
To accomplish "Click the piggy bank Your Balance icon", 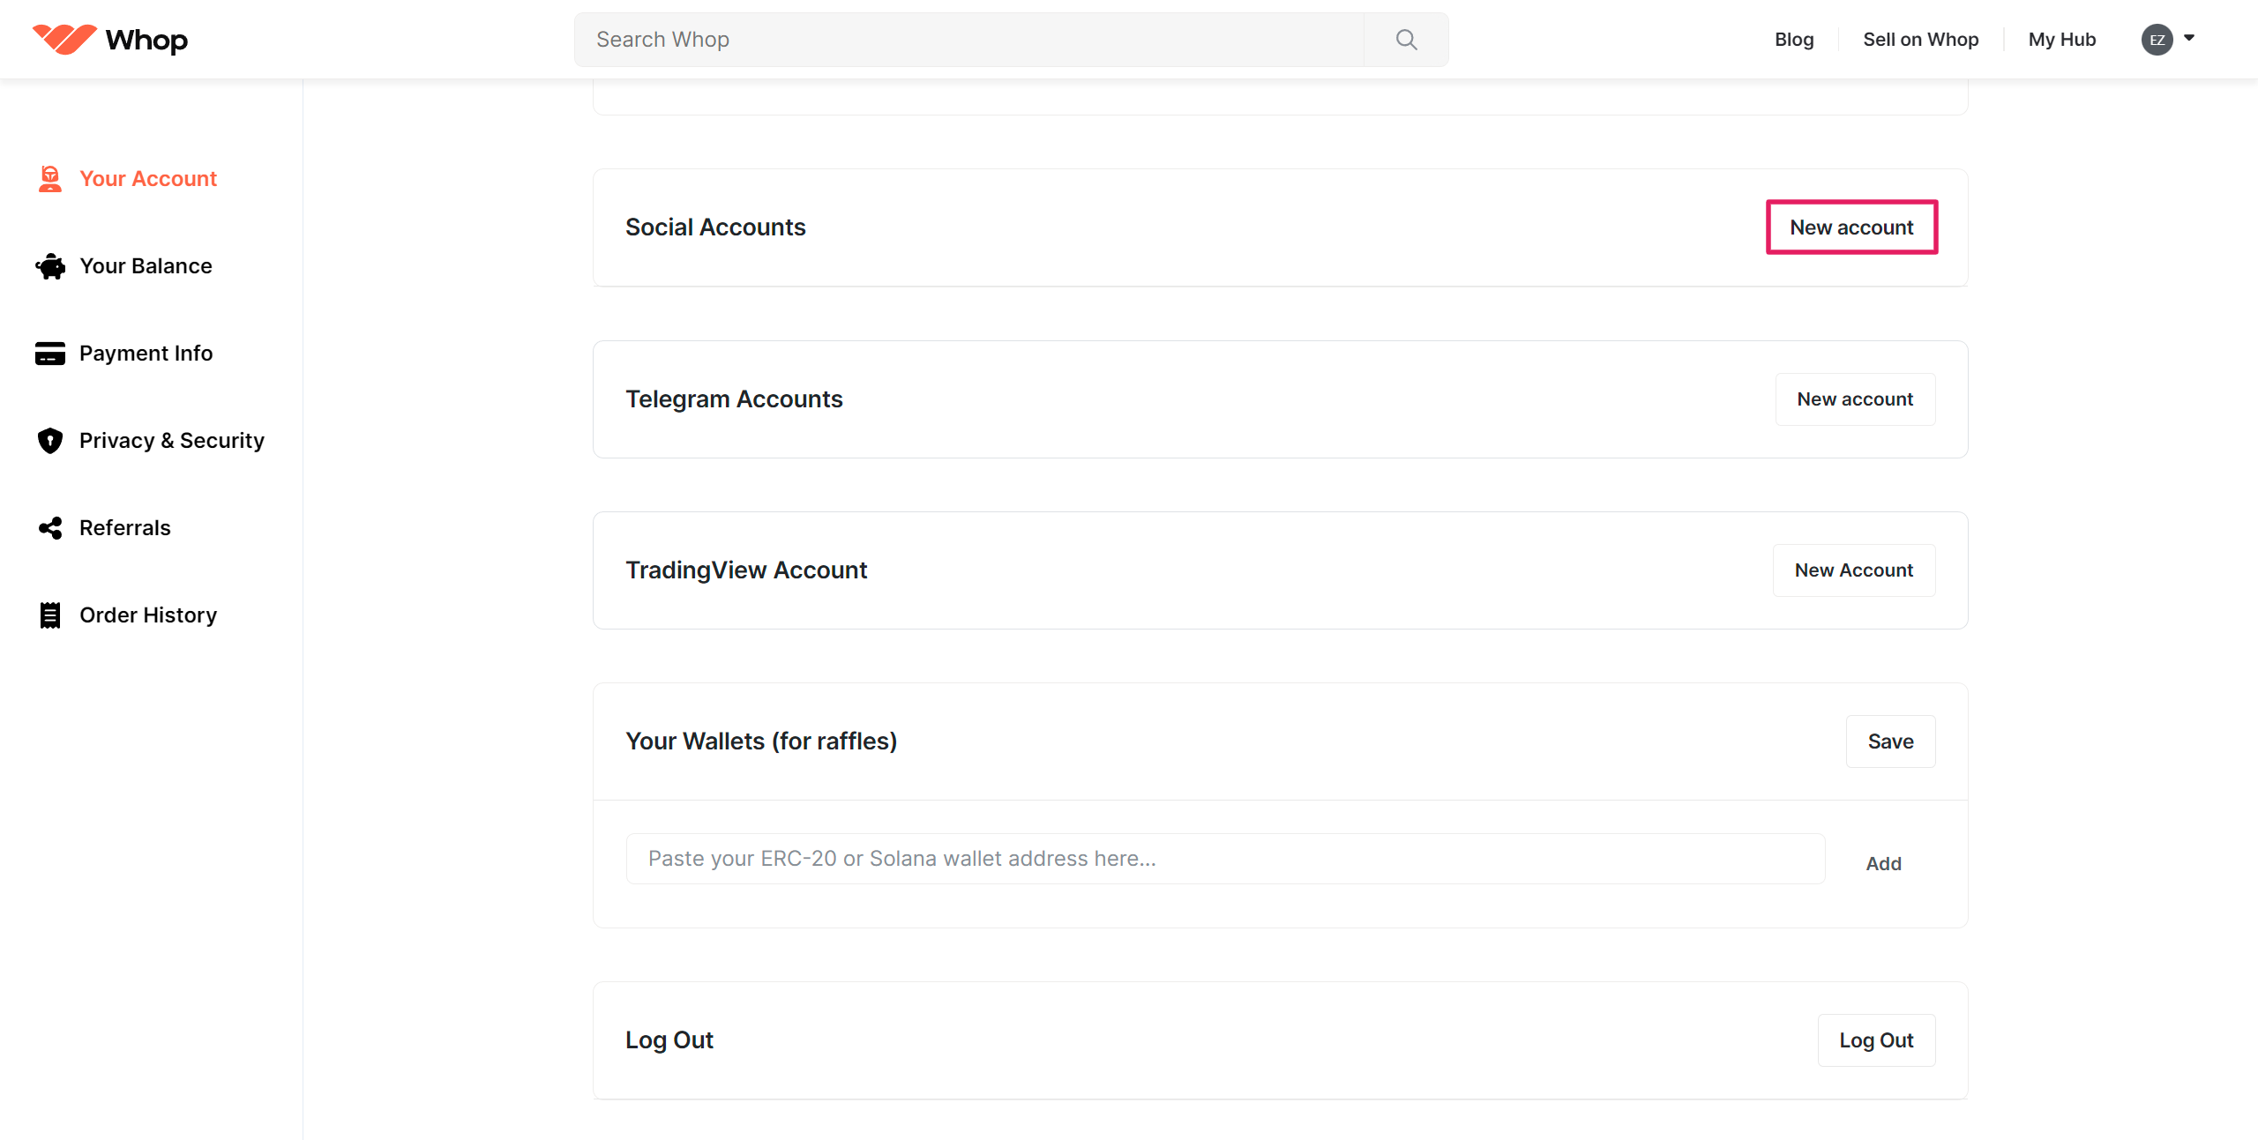I will click(50, 266).
